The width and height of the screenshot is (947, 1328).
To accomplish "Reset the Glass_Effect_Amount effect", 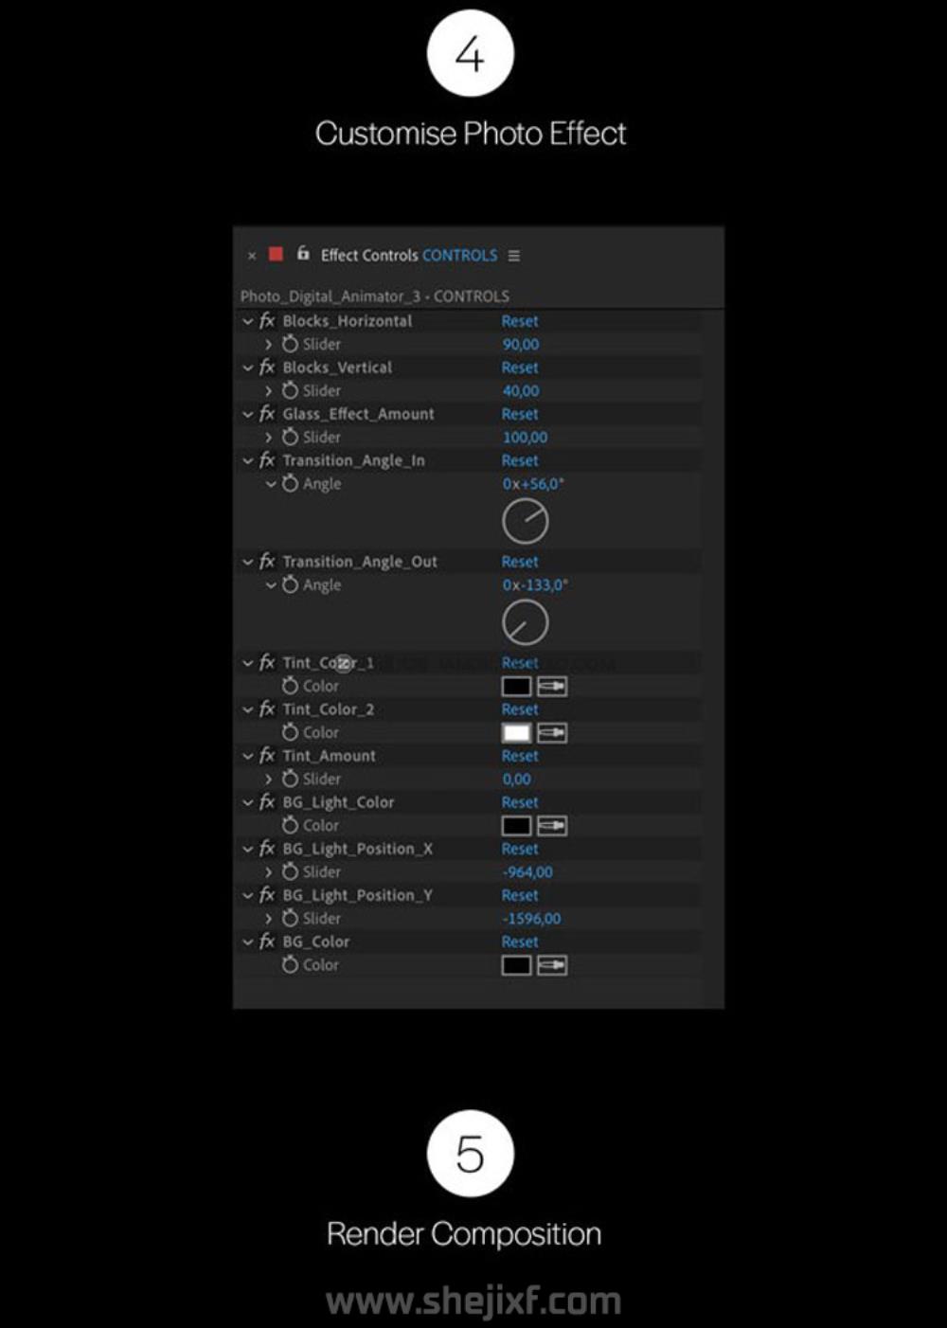I will tap(520, 414).
